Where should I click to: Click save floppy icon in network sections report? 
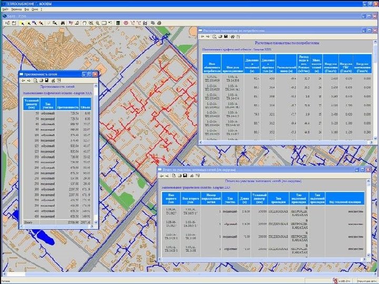(x=185, y=176)
